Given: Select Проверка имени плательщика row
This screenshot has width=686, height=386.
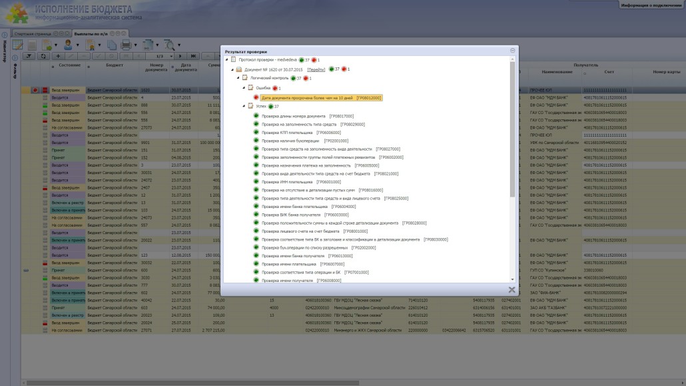Looking at the screenshot, I should (303, 264).
